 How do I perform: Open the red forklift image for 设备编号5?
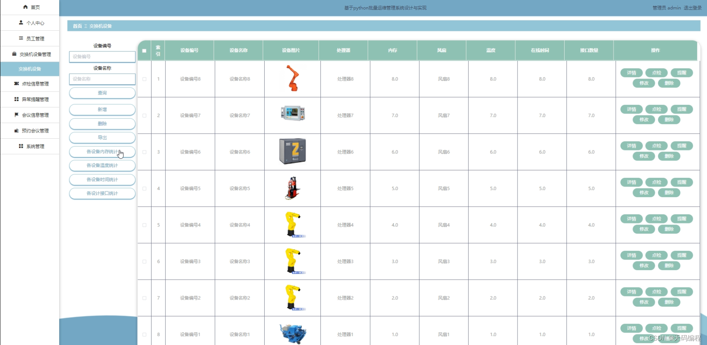tap(292, 188)
